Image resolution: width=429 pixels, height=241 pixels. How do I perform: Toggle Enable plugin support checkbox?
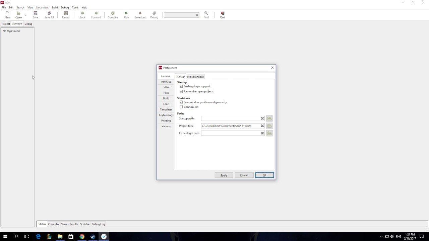click(x=181, y=86)
